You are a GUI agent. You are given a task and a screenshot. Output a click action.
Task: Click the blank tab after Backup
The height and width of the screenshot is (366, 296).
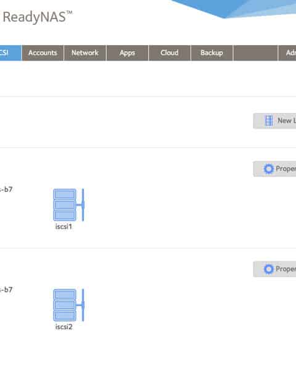255,53
